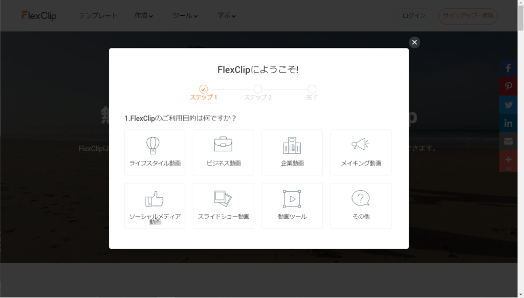Click the scrollbar down arrow
This screenshot has width=524, height=298.
click(520, 295)
